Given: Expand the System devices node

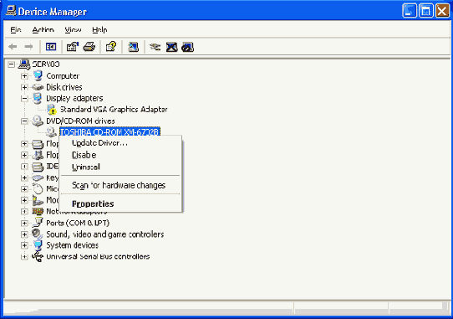Looking at the screenshot, I should pyautogui.click(x=24, y=246).
